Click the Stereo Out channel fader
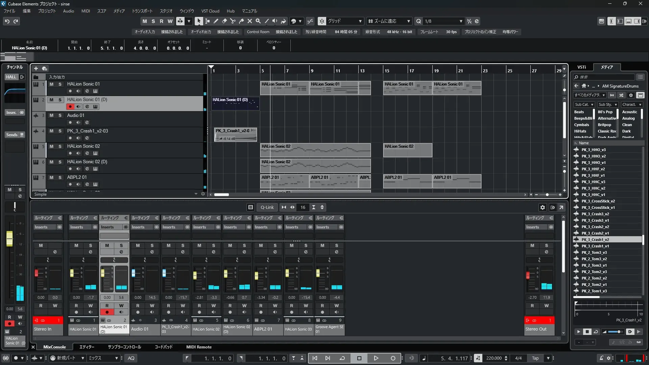 [x=528, y=275]
